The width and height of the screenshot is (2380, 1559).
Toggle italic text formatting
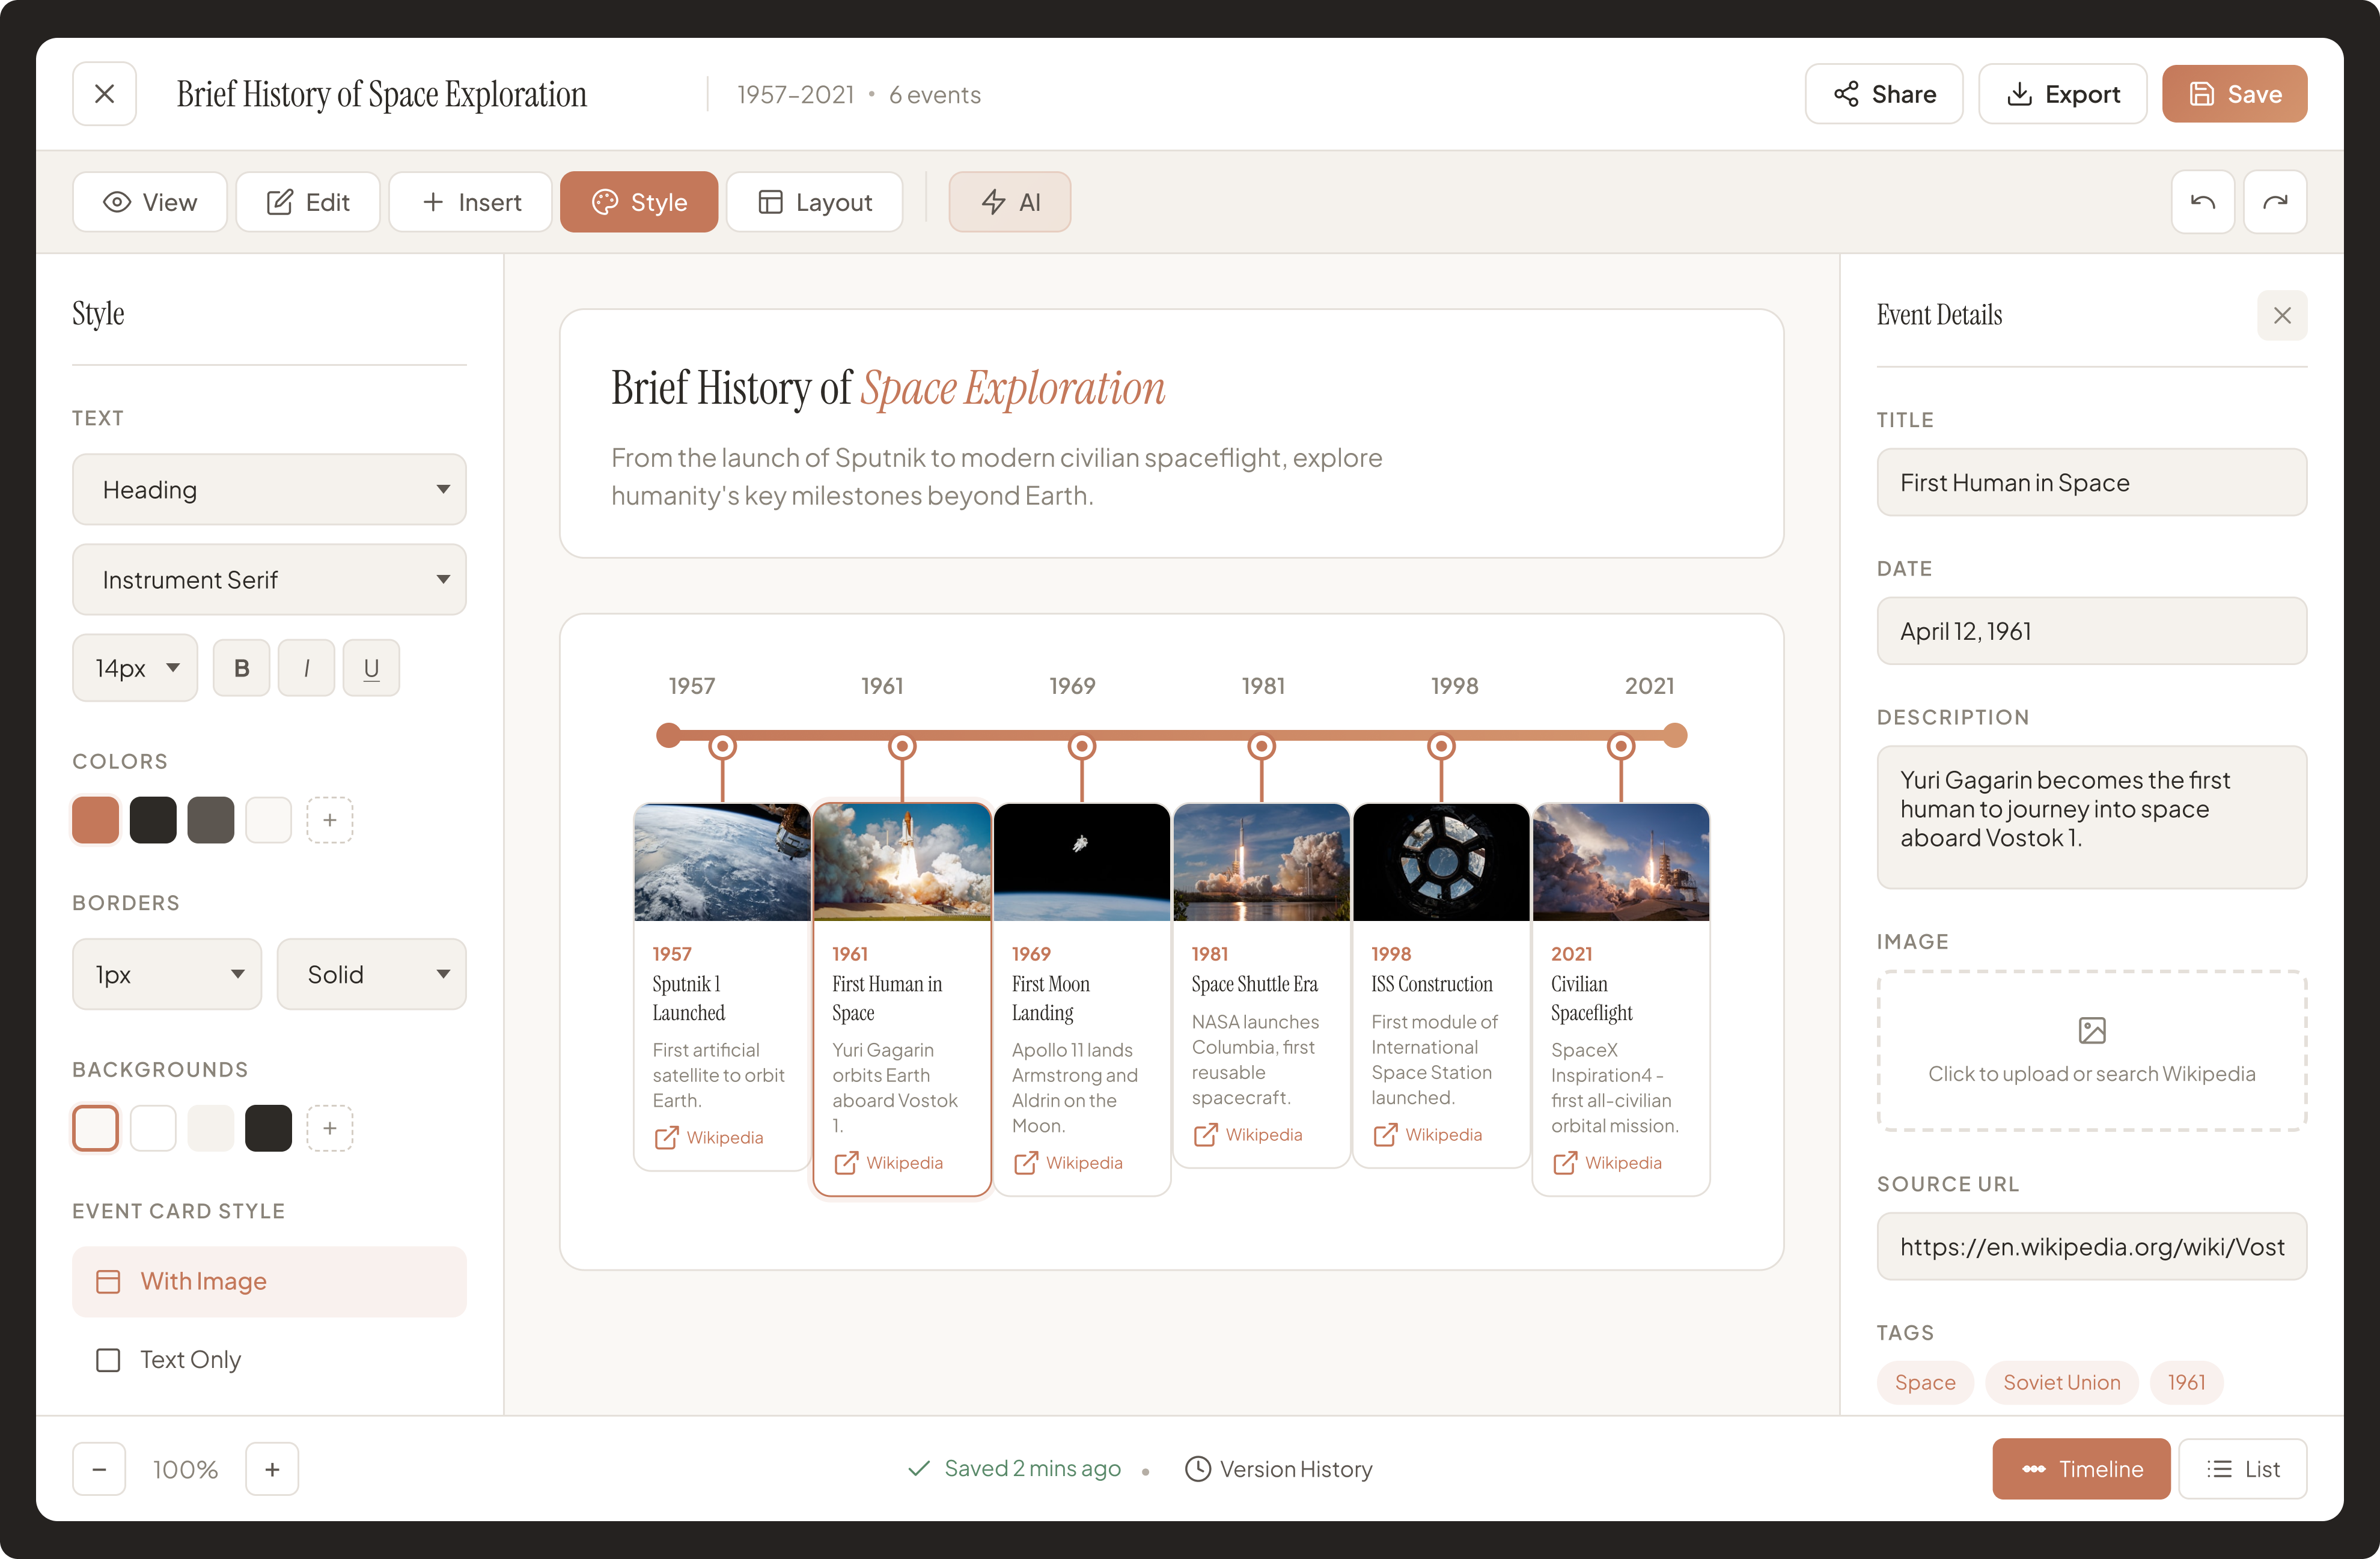pyautogui.click(x=306, y=667)
